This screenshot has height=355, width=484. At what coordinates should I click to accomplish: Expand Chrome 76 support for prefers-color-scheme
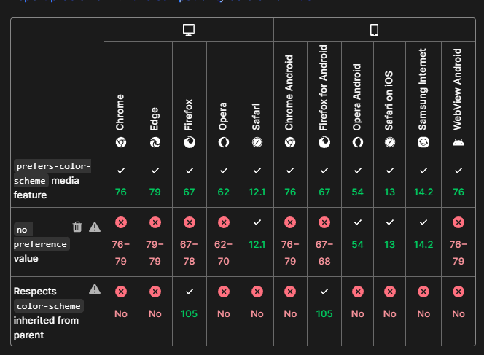pos(121,181)
